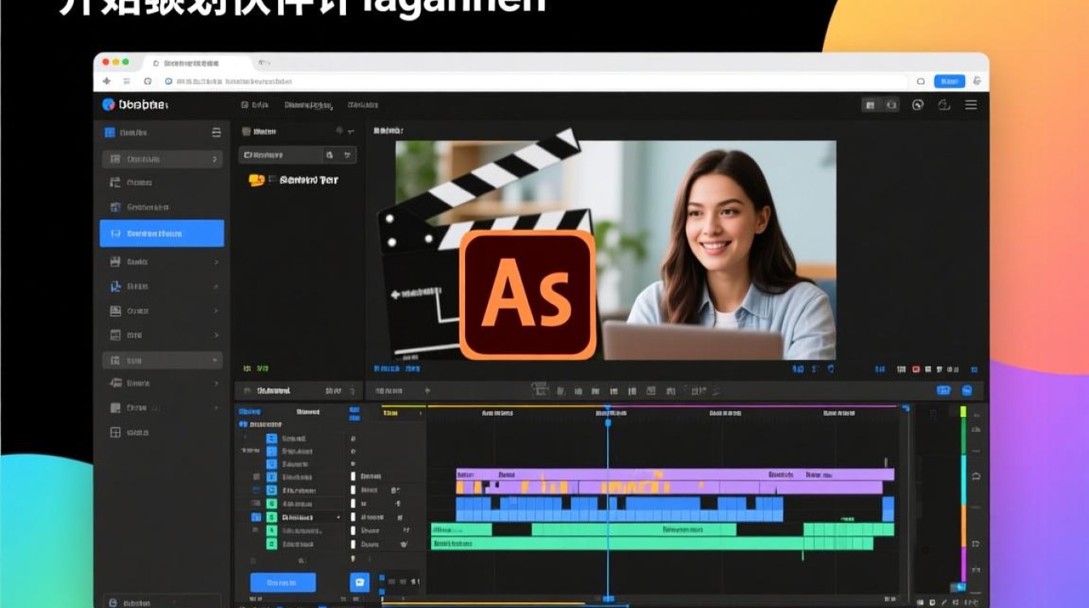Click the blue rectangular icon on the timeline toolbar
Screen dimensions: 1089x608
click(x=943, y=390)
